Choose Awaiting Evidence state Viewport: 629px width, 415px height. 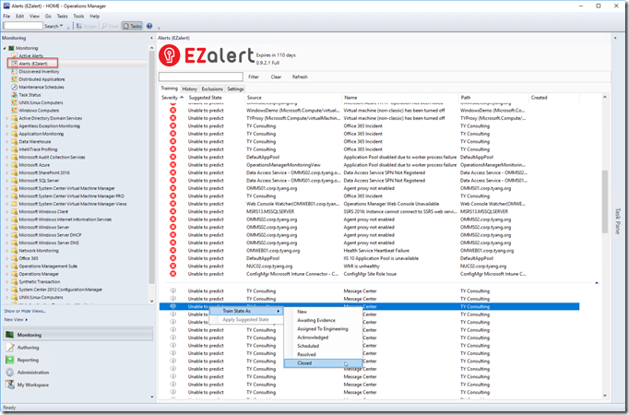pos(324,320)
